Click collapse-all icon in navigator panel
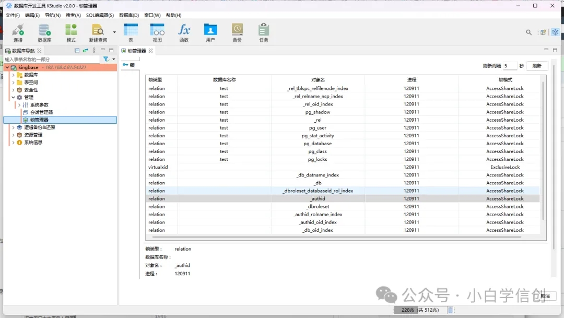Image resolution: width=564 pixels, height=318 pixels. 77,50
